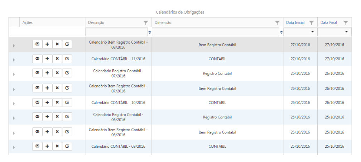
Task: Expand row Calendário CONTÁBIL - 09/2016
Action: pyautogui.click(x=14, y=147)
